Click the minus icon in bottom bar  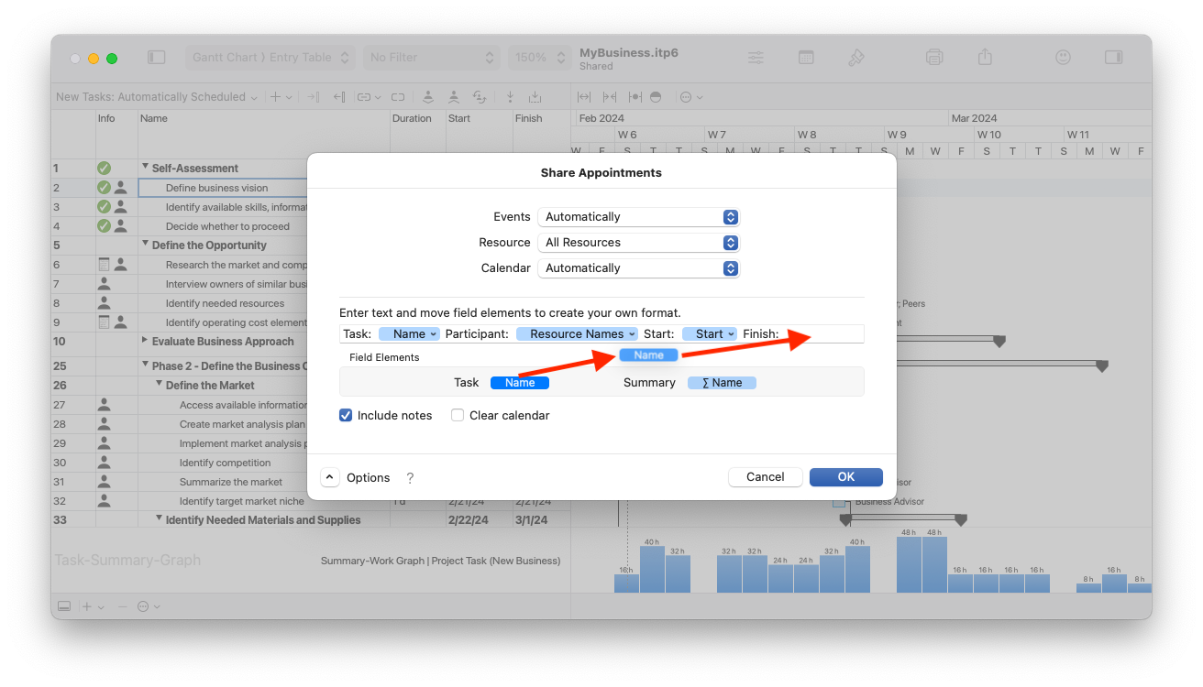123,606
